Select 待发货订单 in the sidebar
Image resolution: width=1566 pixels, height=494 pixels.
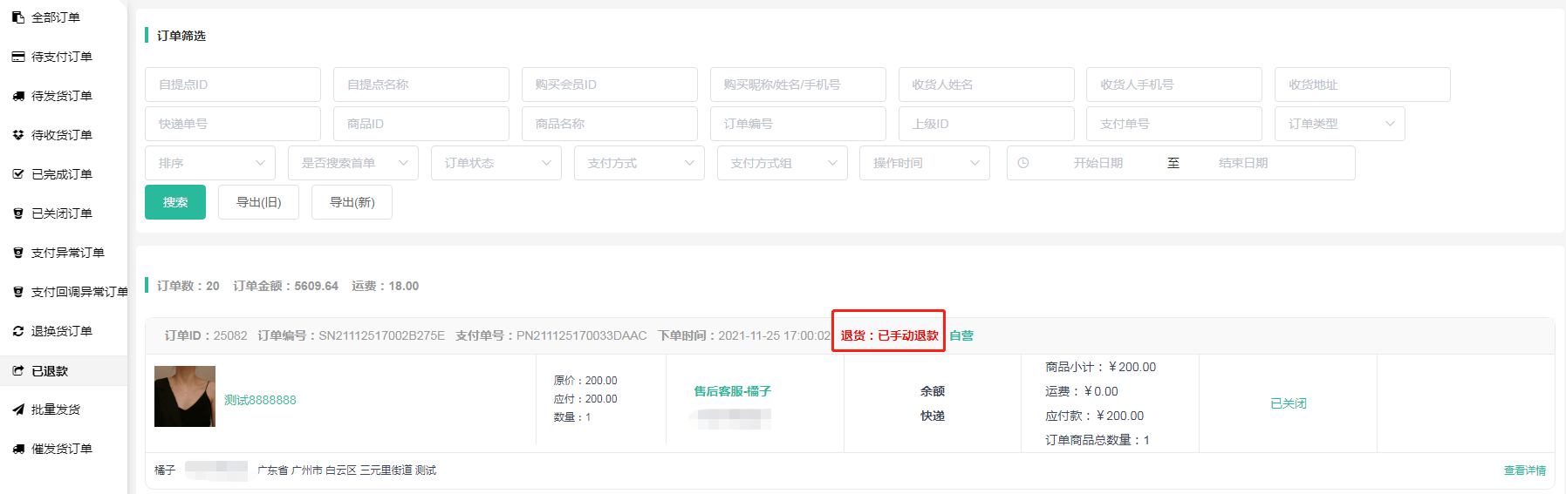pyautogui.click(x=62, y=96)
